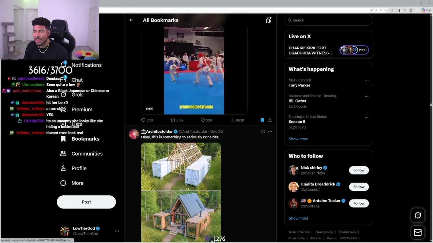
Task: Click the Profile person icon
Action: (63, 168)
